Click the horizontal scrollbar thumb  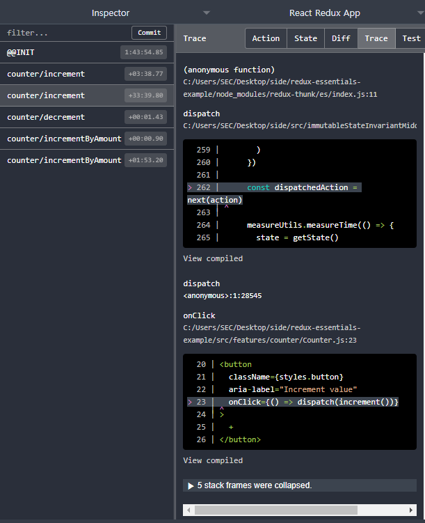pos(276,510)
